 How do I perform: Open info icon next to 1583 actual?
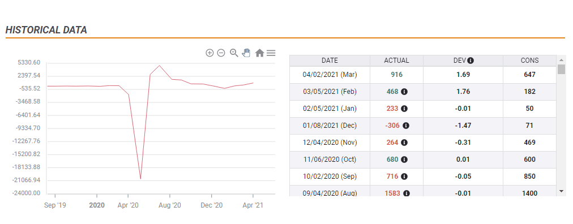coord(407,193)
